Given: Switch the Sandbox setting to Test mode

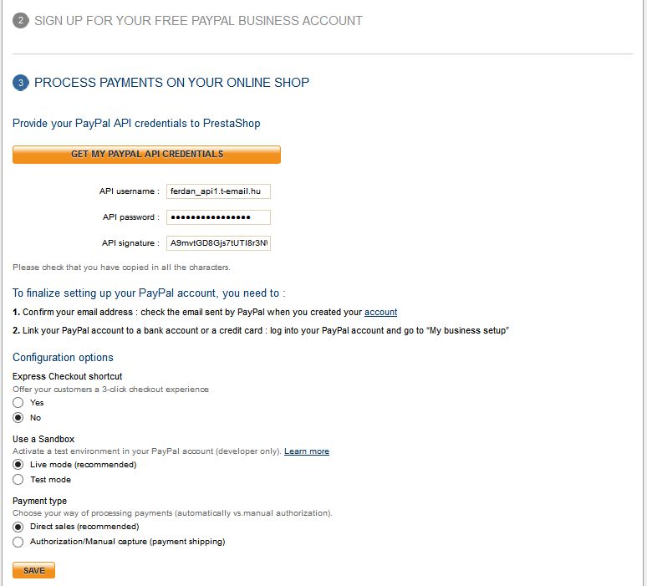Looking at the screenshot, I should [x=18, y=480].
